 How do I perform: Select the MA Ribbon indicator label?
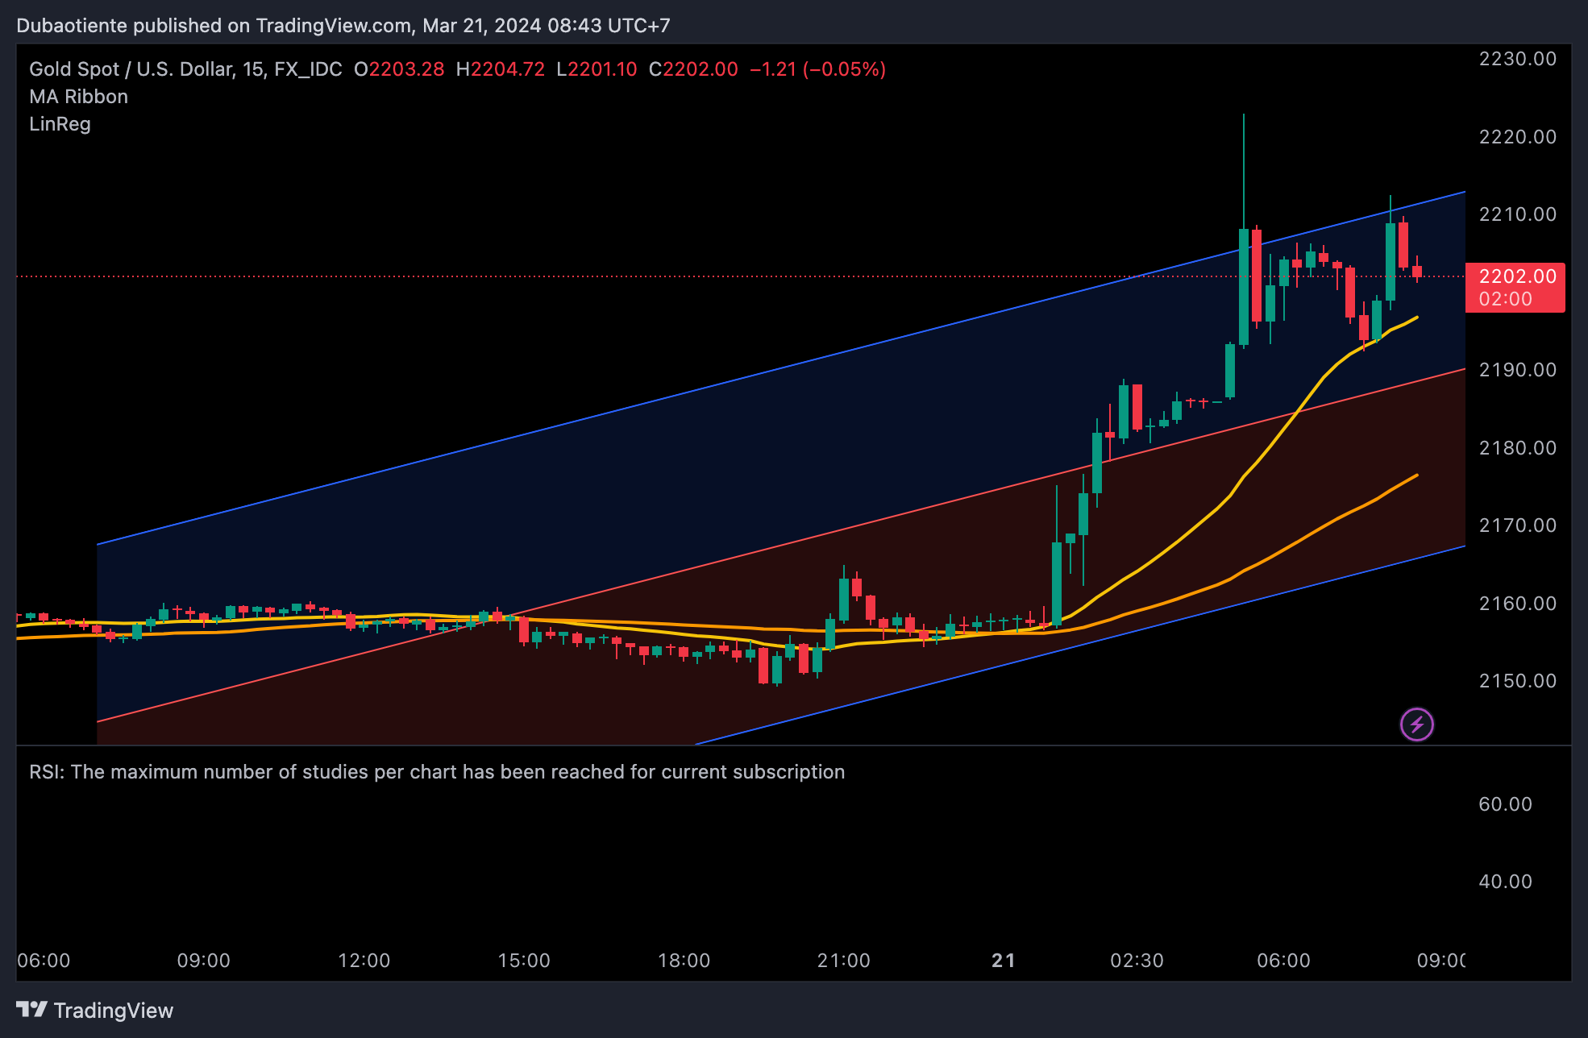(79, 97)
